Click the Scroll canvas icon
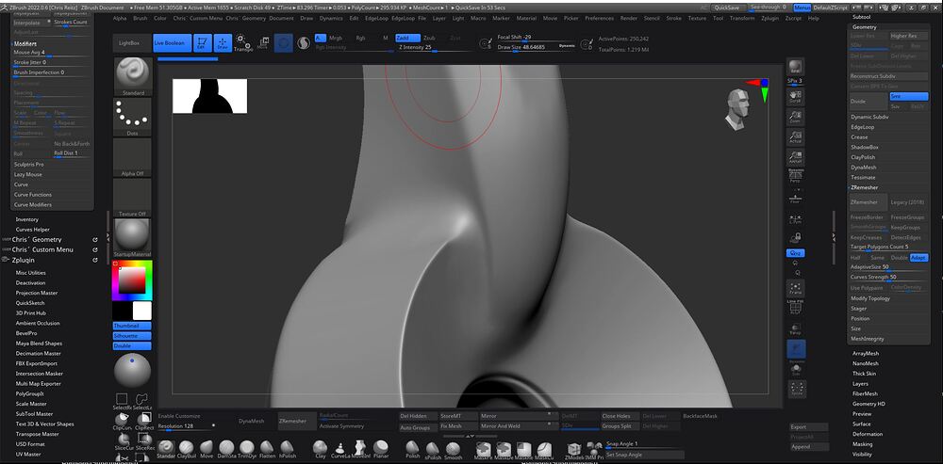 click(x=796, y=98)
